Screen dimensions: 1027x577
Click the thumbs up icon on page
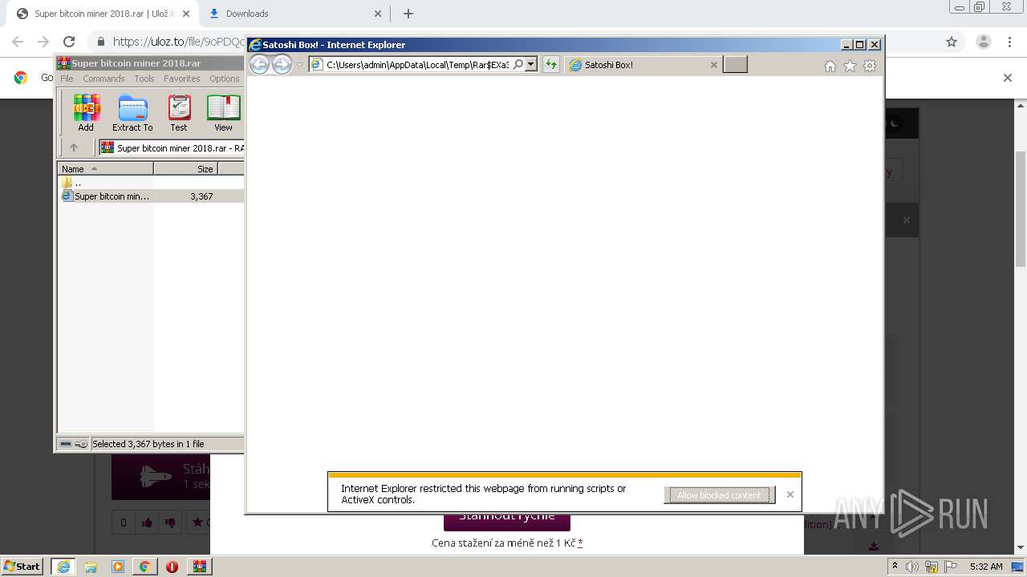tap(147, 523)
